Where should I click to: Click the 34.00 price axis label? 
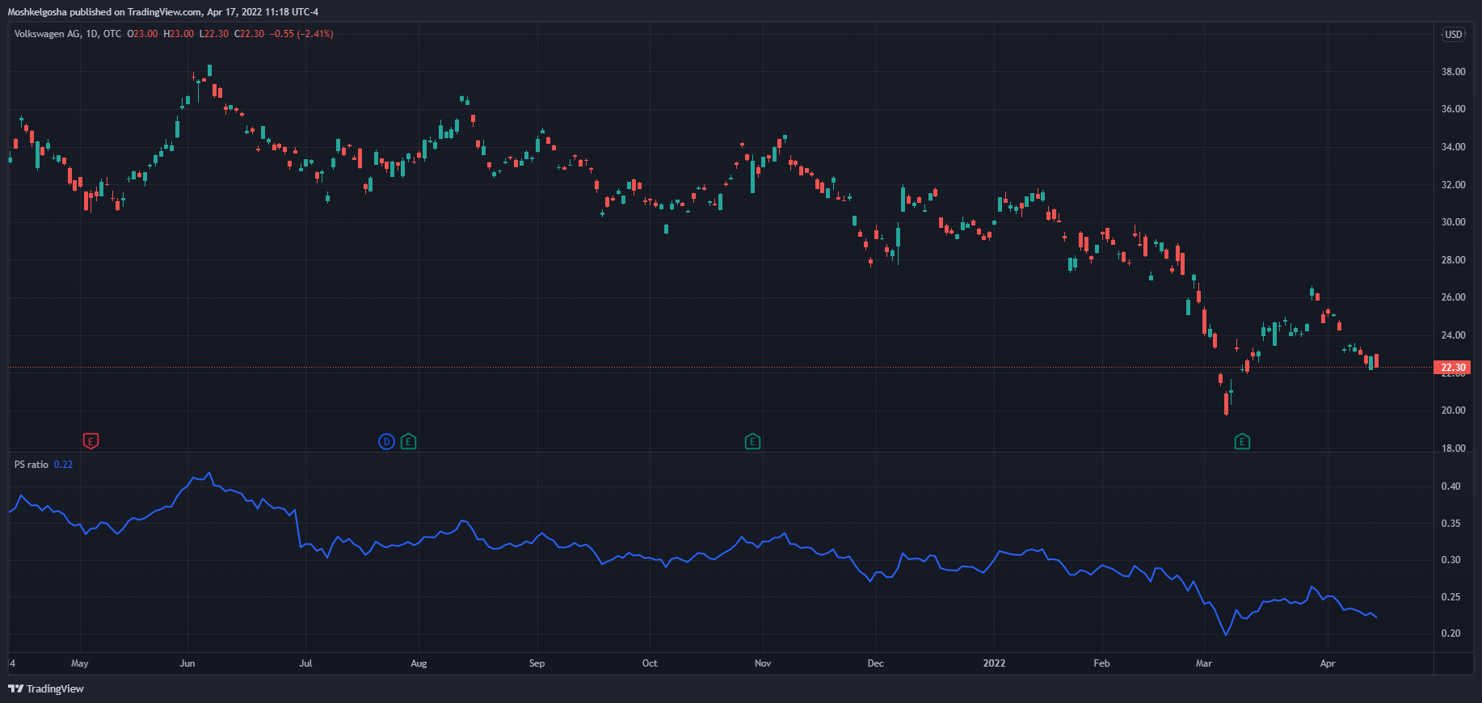tap(1453, 147)
